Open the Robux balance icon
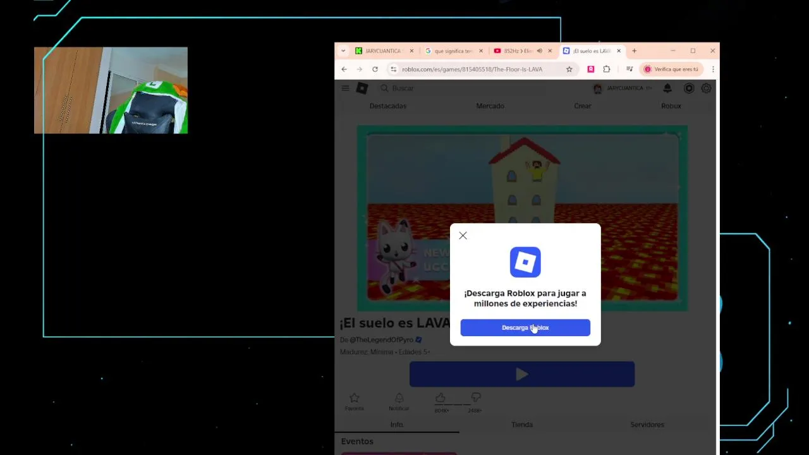Viewport: 809px width, 455px height. [x=689, y=88]
